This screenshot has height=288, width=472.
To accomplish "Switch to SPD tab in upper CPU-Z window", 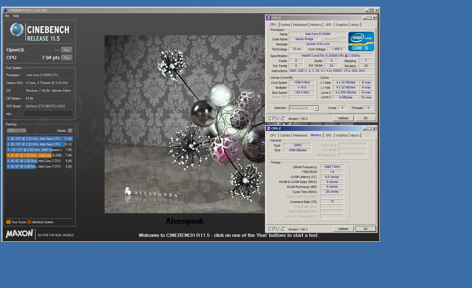I will click(329, 25).
